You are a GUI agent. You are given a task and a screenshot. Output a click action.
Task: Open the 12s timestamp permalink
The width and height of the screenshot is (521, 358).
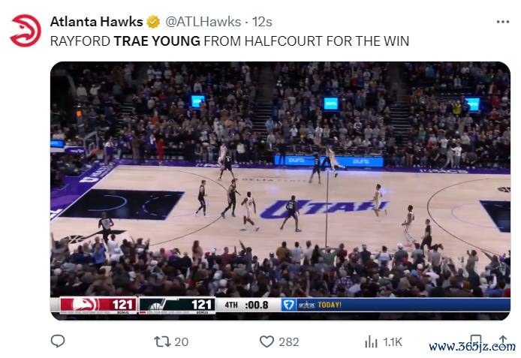[262, 22]
